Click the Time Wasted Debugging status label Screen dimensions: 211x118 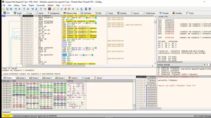(202, 116)
